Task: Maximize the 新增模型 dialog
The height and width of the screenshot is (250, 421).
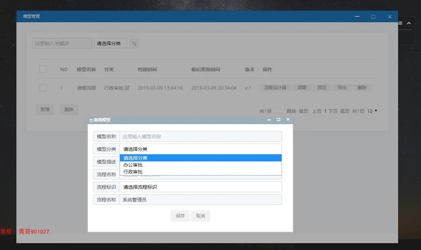Action: coord(279,120)
